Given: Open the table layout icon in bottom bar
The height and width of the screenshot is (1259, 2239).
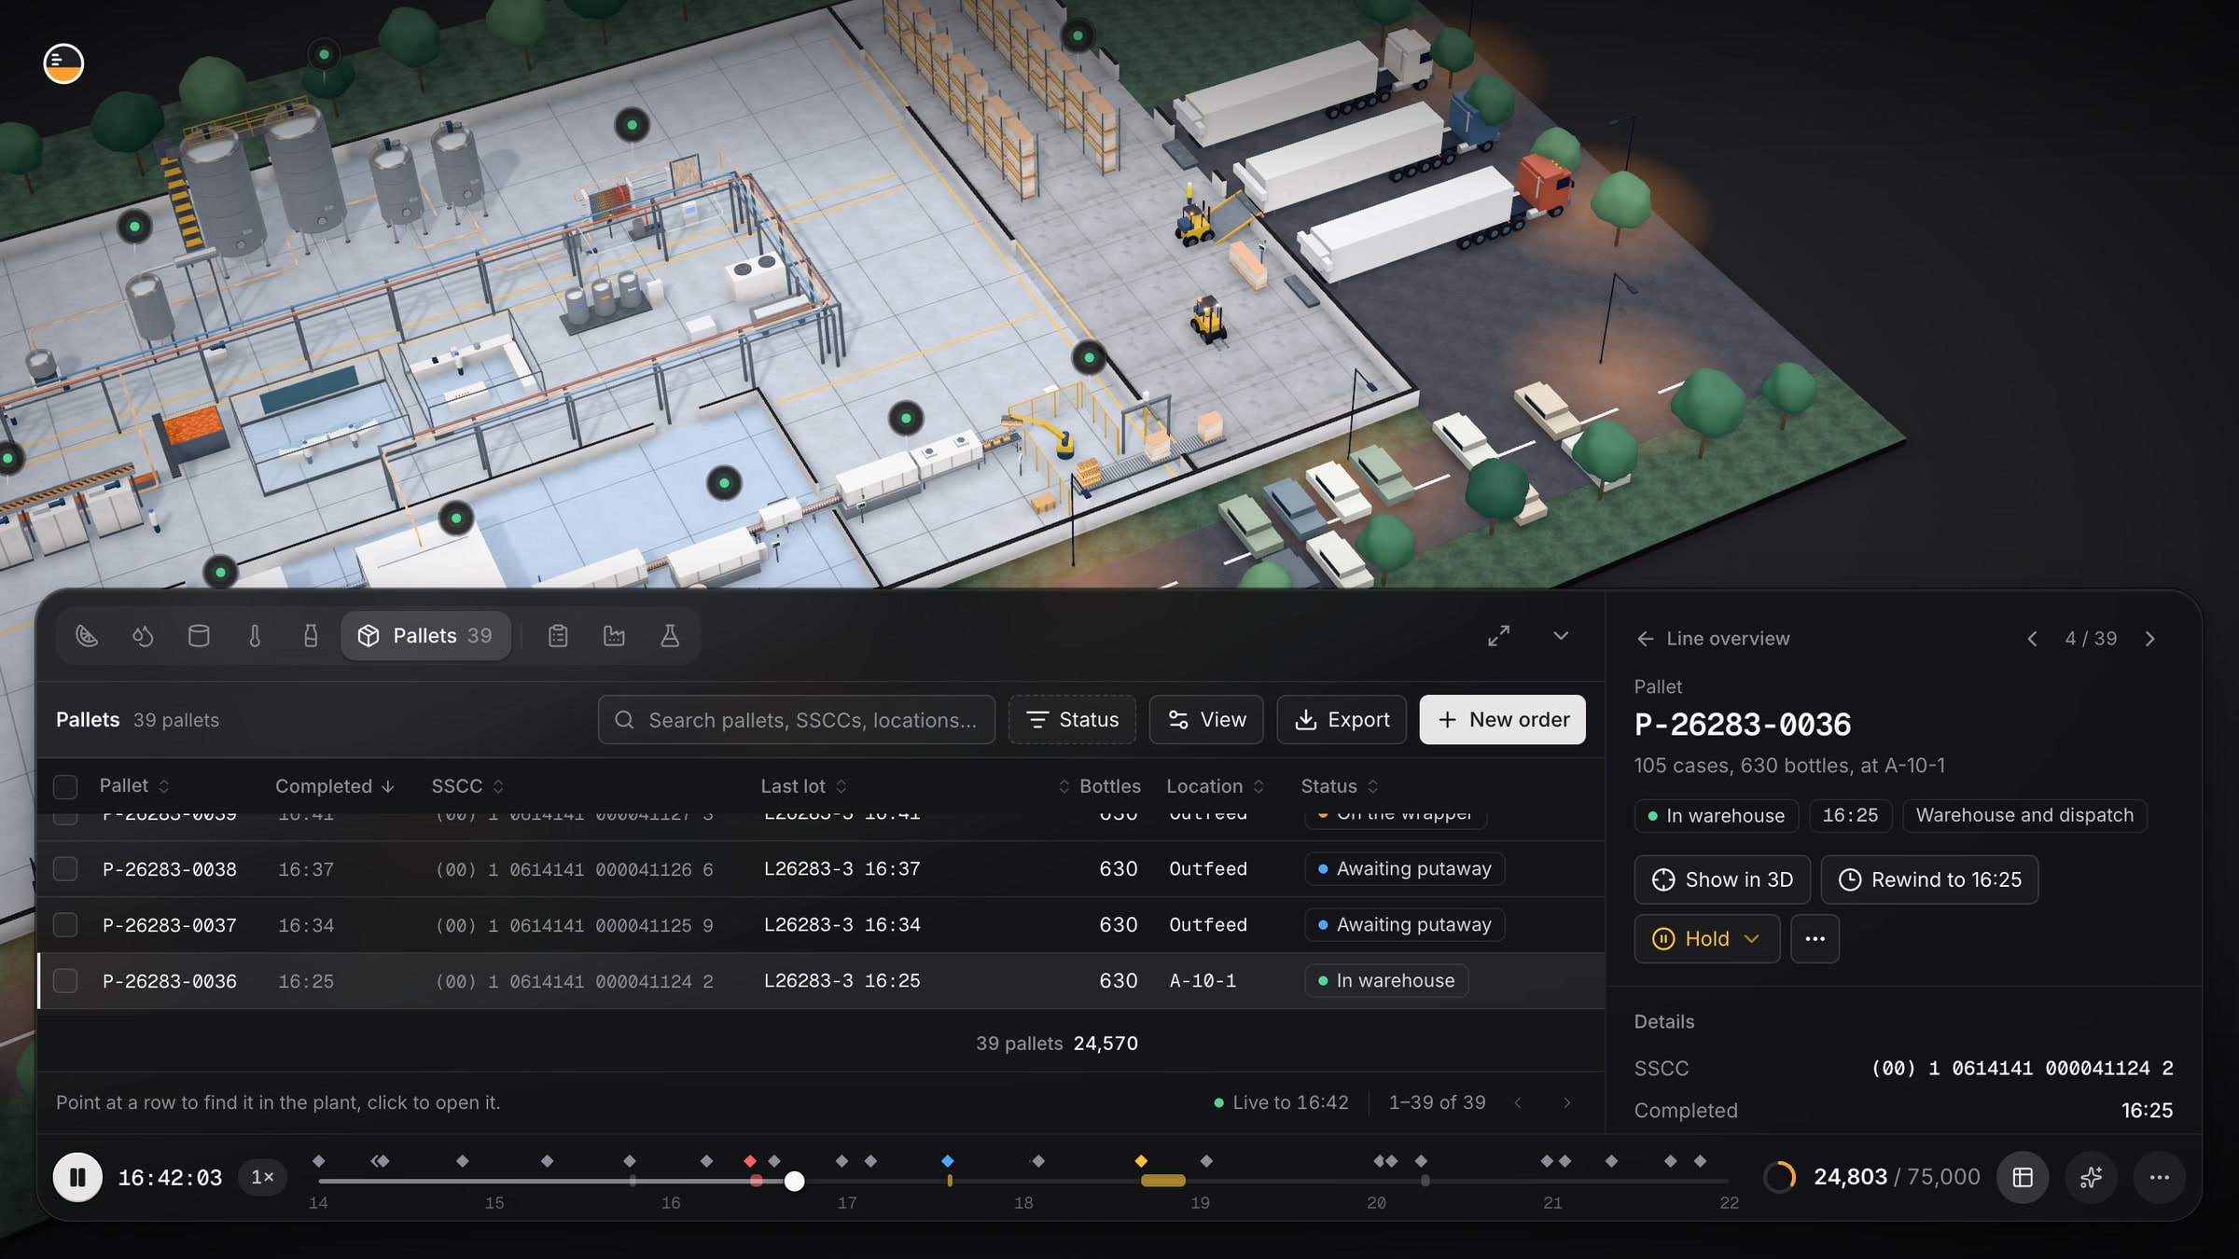Looking at the screenshot, I should coord(2023,1178).
